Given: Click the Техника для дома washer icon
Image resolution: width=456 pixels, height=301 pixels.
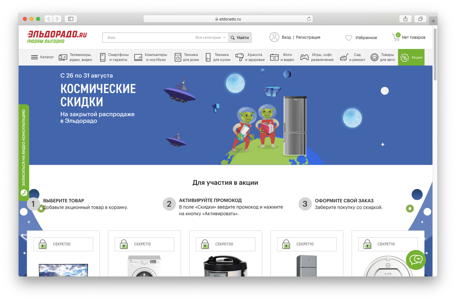Looking at the screenshot, I should [178, 57].
